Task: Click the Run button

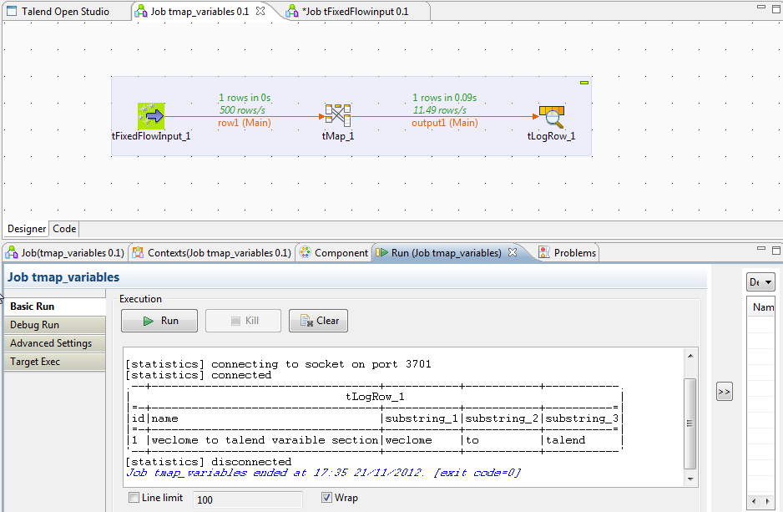Action: (x=159, y=321)
